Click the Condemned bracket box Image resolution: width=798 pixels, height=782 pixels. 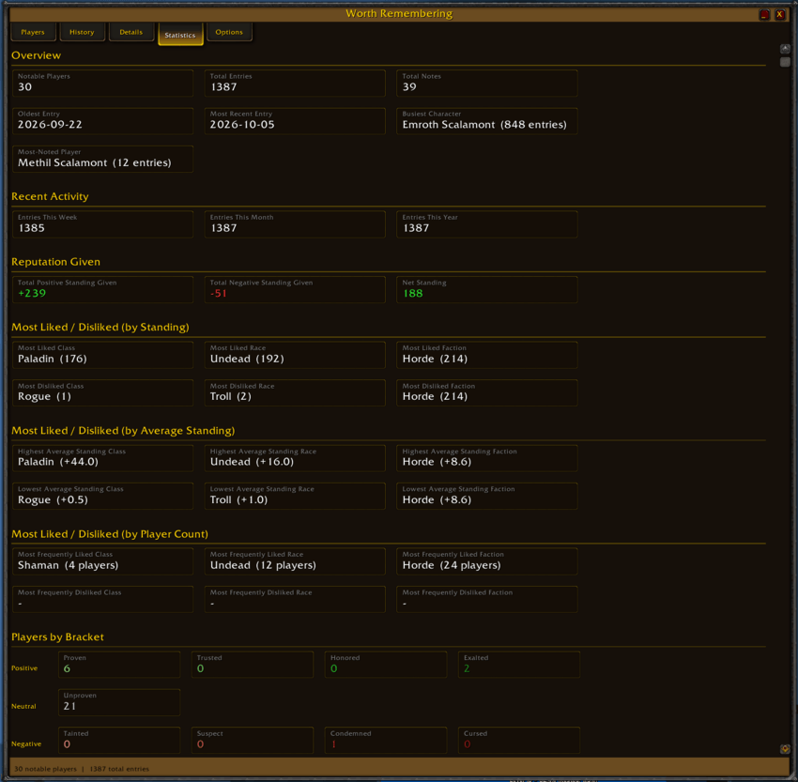(x=385, y=740)
